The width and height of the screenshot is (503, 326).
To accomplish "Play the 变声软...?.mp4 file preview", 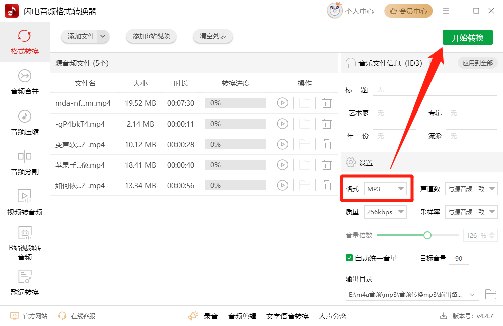I will (282, 144).
